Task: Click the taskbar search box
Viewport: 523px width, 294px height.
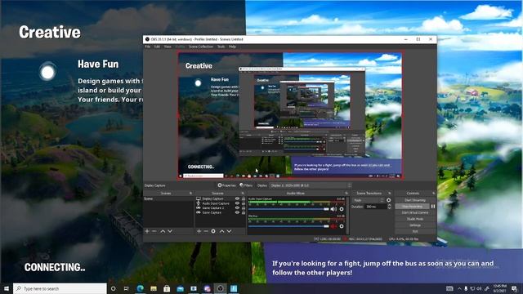Action: 60,288
